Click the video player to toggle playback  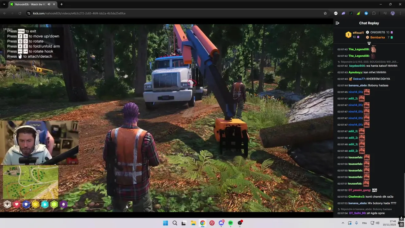166,118
